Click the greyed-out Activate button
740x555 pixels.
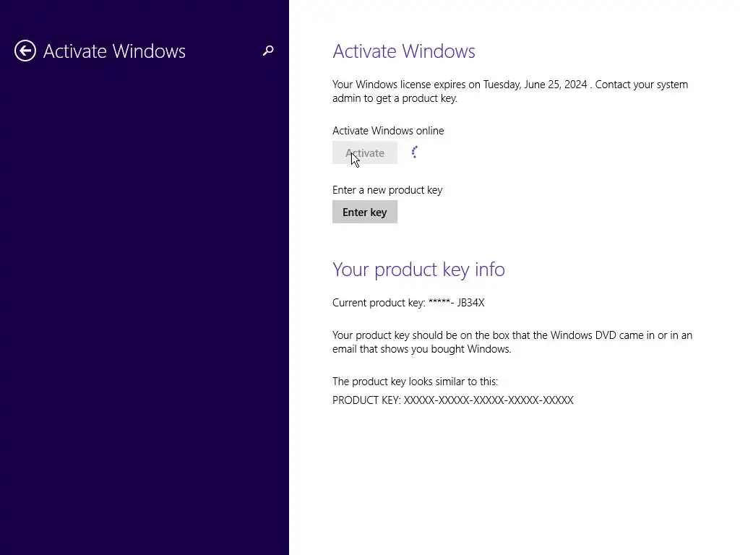coord(365,153)
